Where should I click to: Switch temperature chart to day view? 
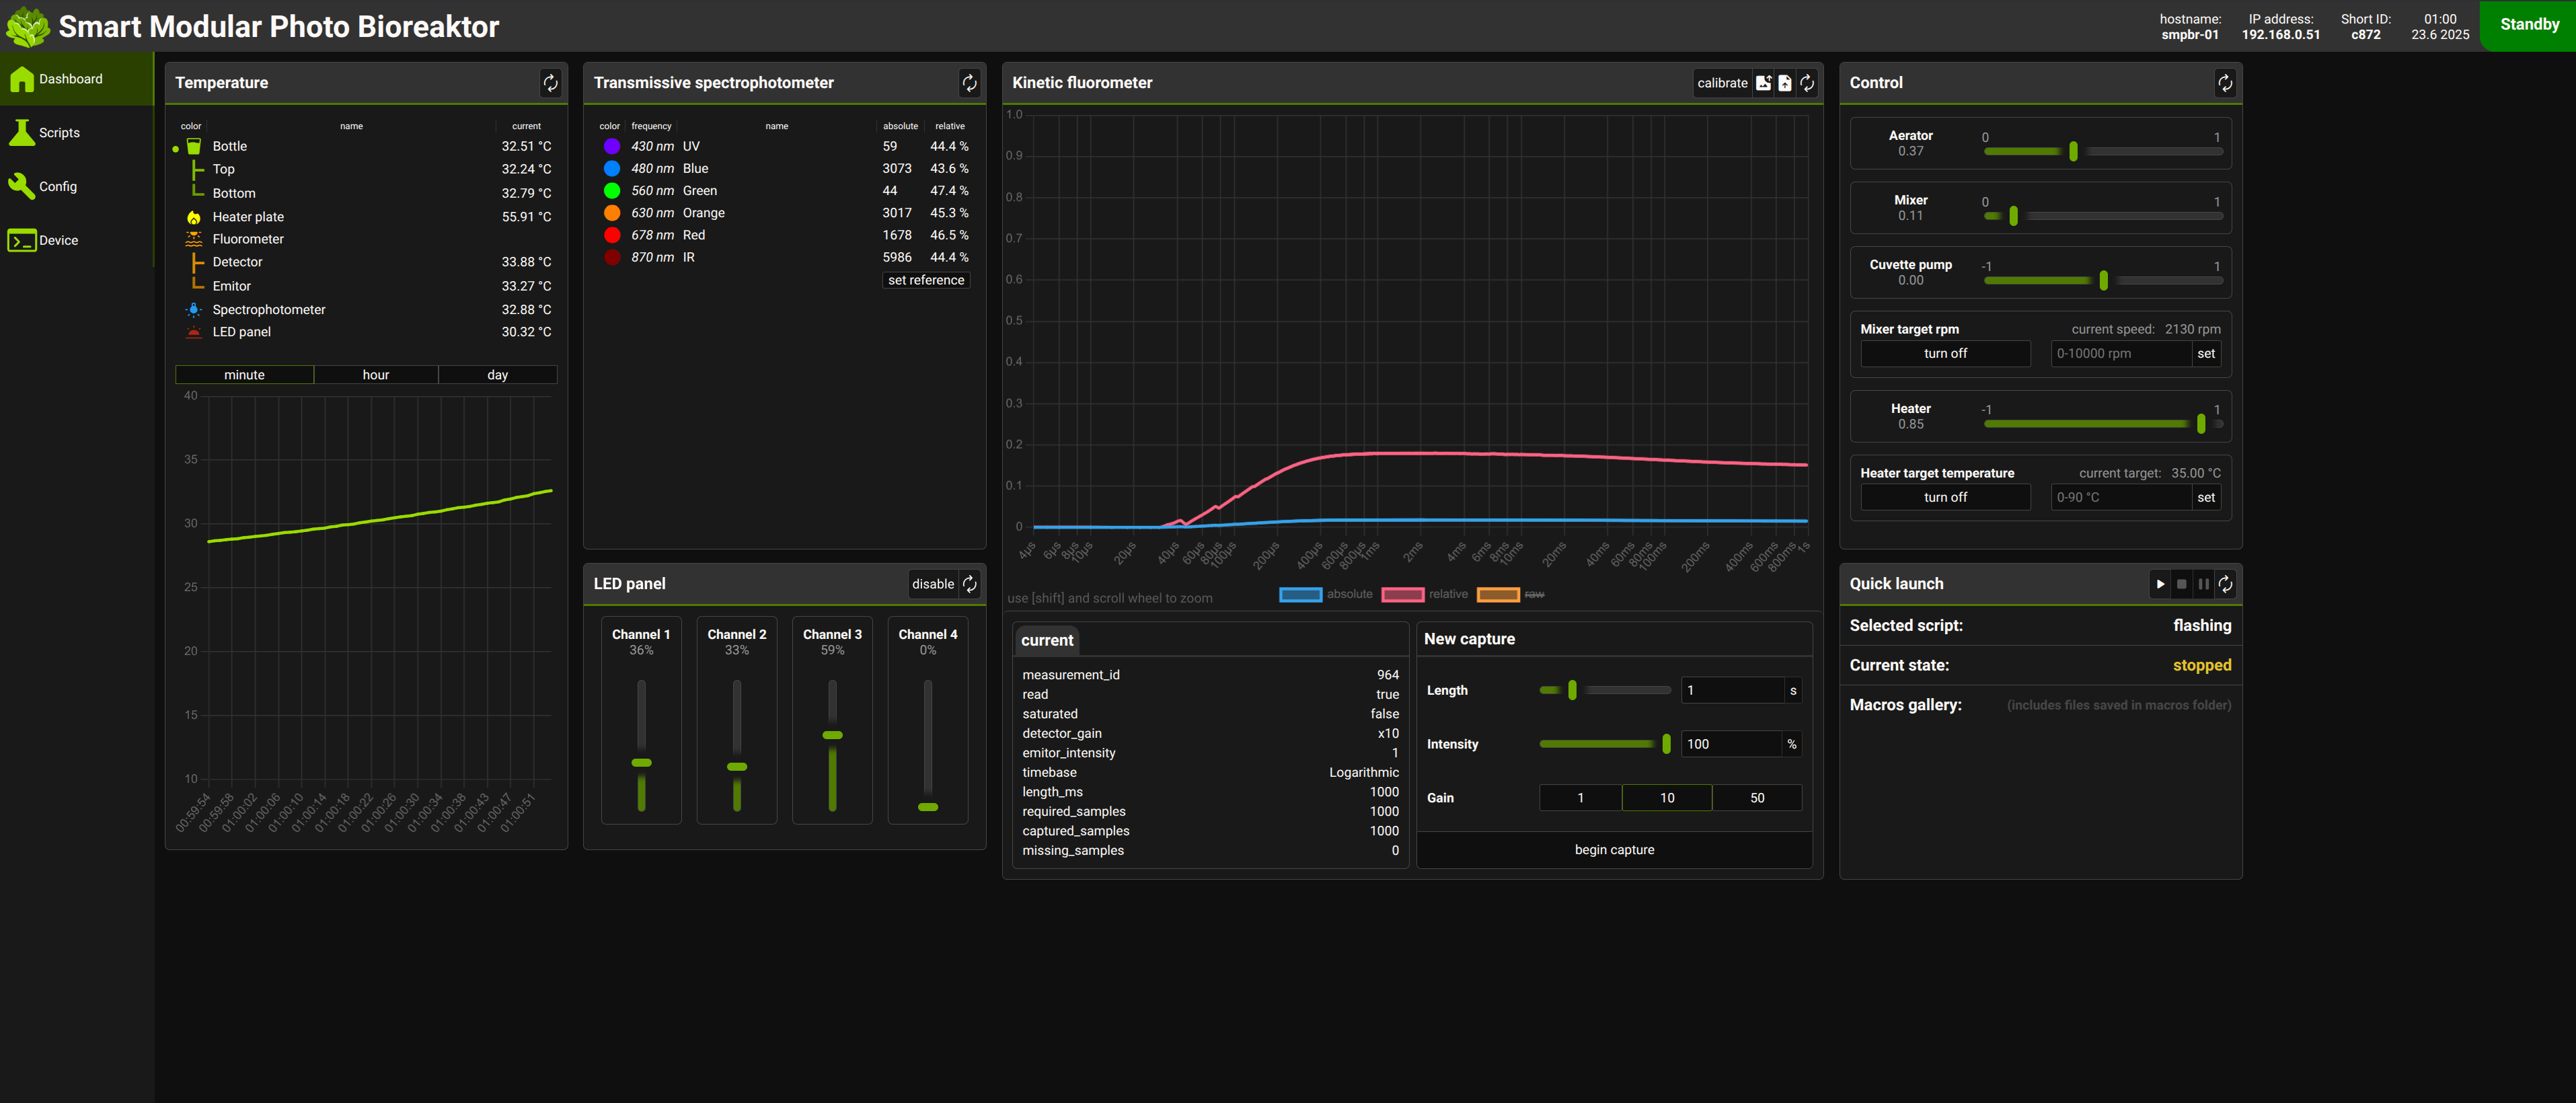coord(497,375)
